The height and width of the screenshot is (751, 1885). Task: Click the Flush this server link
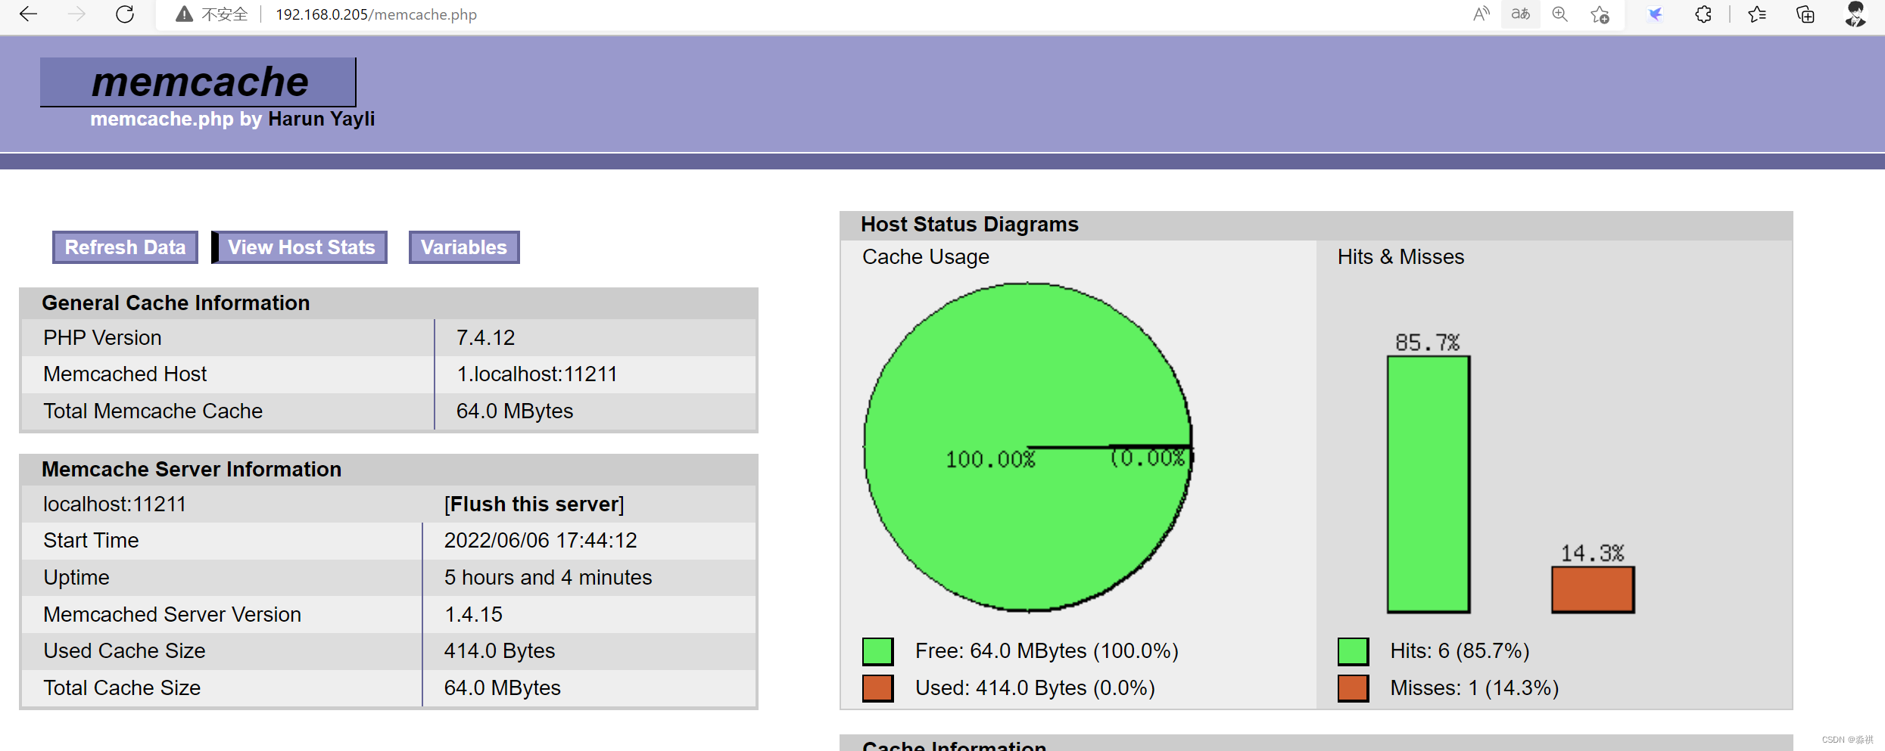(x=534, y=504)
